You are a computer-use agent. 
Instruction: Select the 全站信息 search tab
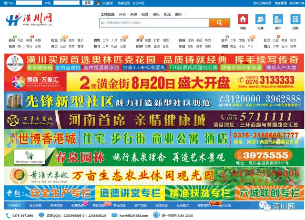pyautogui.click(x=108, y=14)
